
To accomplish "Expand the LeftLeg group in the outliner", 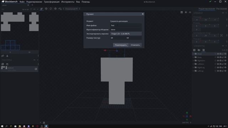I will (x=193, y=71).
